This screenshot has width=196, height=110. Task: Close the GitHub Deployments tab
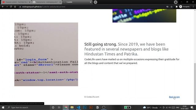click(x=60, y=2)
